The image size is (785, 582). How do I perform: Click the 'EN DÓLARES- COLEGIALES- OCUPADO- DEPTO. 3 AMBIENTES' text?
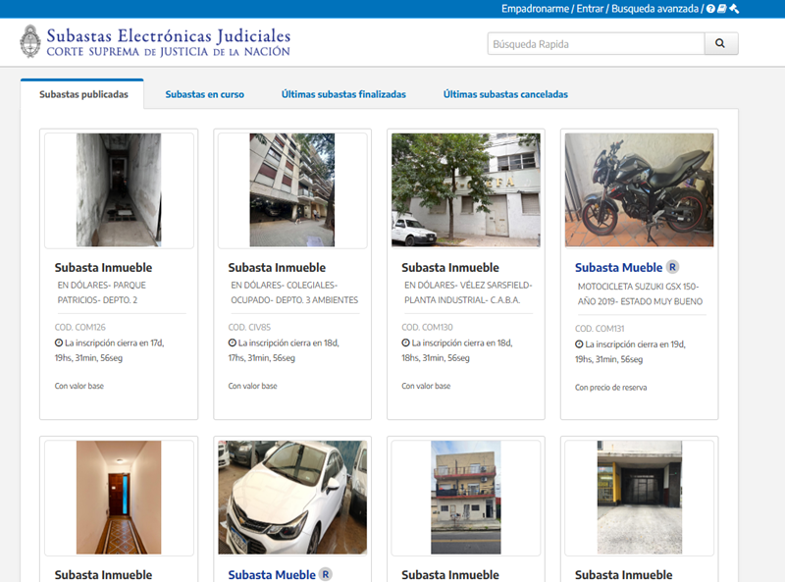(294, 292)
